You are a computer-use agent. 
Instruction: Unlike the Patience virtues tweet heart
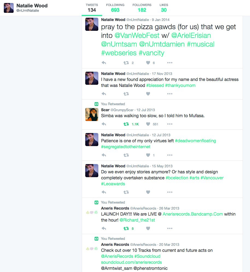coord(148,155)
